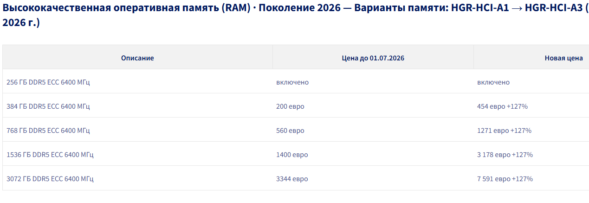Select the 3072 ГБ DDR5 ECC row description

pos(50,179)
